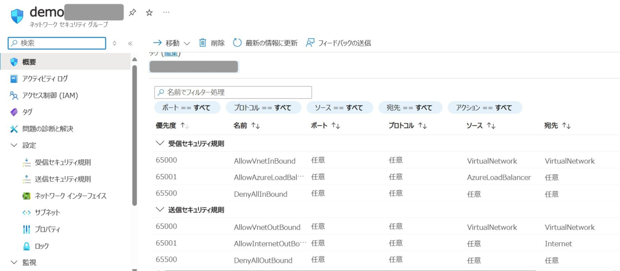Click the アクティビティ ログ icon
Viewport: 620px width, 271px height.
14,79
